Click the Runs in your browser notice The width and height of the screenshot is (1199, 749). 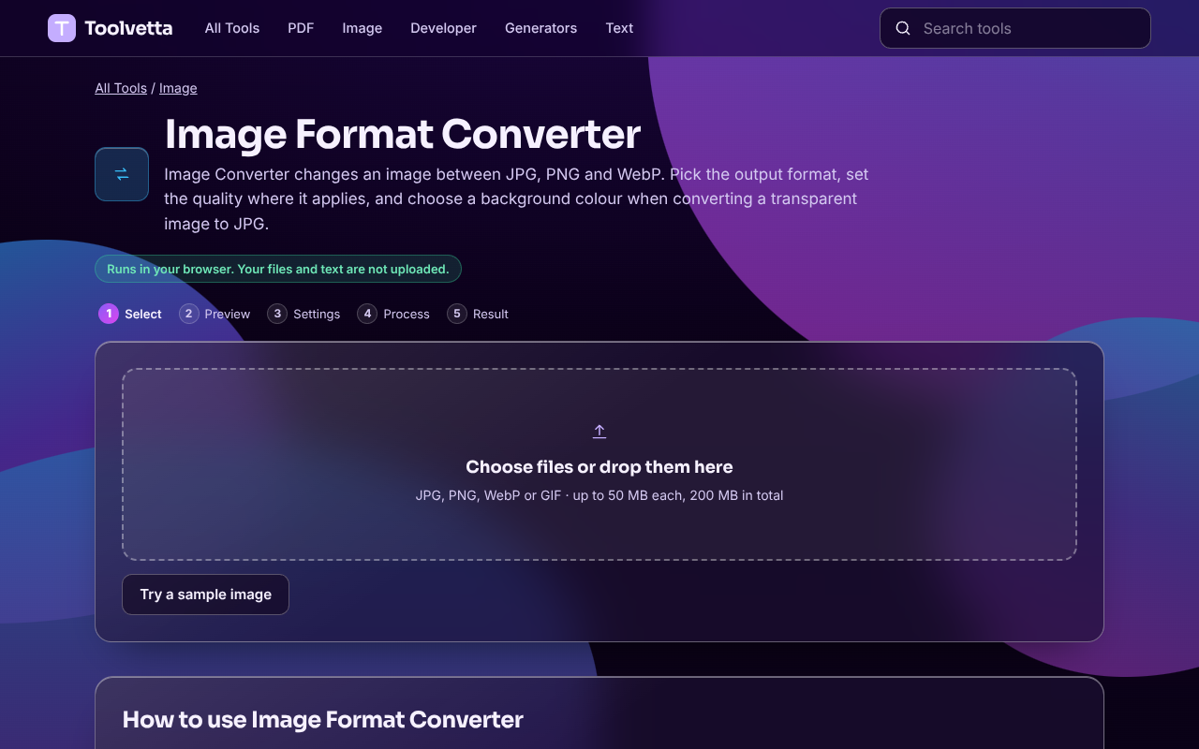pos(278,269)
